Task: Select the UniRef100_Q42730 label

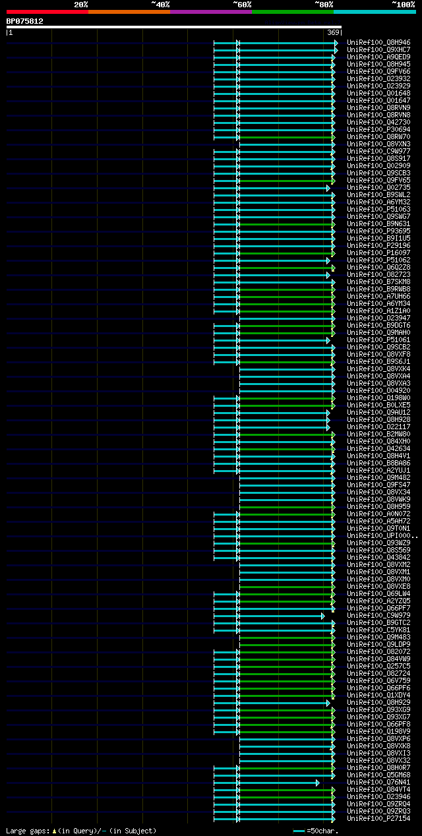Action: click(379, 122)
